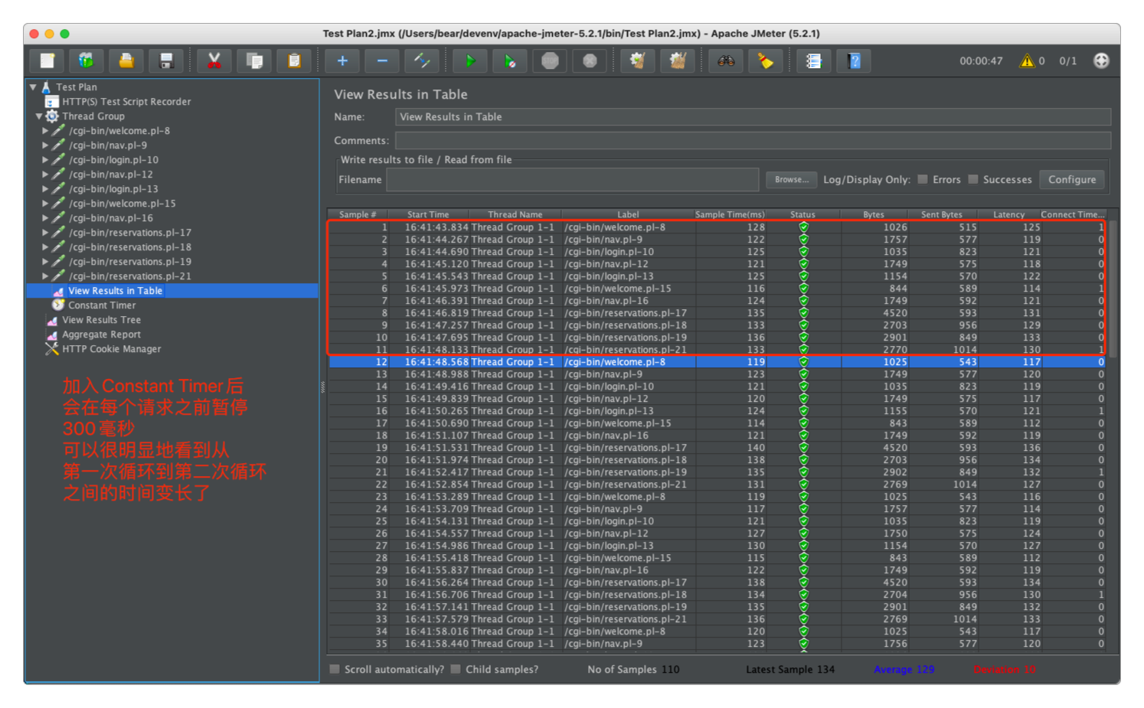Image resolution: width=1144 pixels, height=708 pixels.
Task: Click the Toggle enable/disable icon
Action: [422, 60]
